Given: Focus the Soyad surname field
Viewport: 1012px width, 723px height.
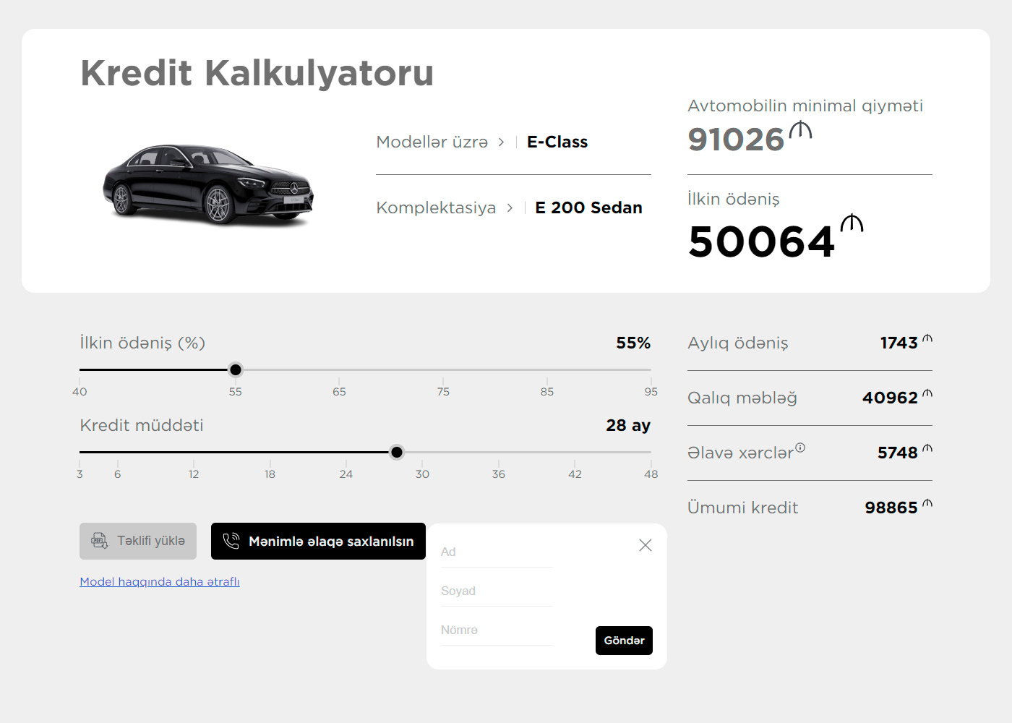Looking at the screenshot, I should click(x=496, y=591).
